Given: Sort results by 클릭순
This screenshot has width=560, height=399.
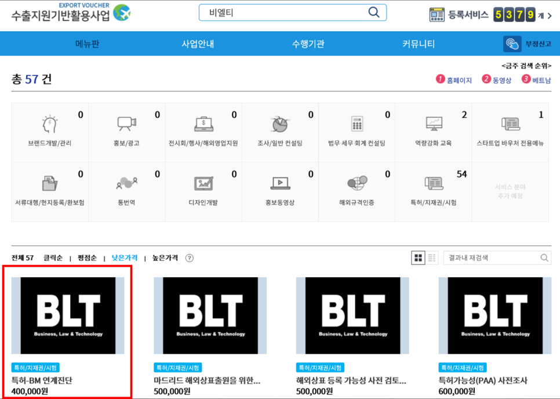Looking at the screenshot, I should [53, 258].
